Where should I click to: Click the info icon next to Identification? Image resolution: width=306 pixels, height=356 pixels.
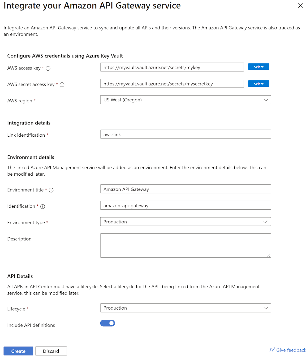(x=43, y=206)
